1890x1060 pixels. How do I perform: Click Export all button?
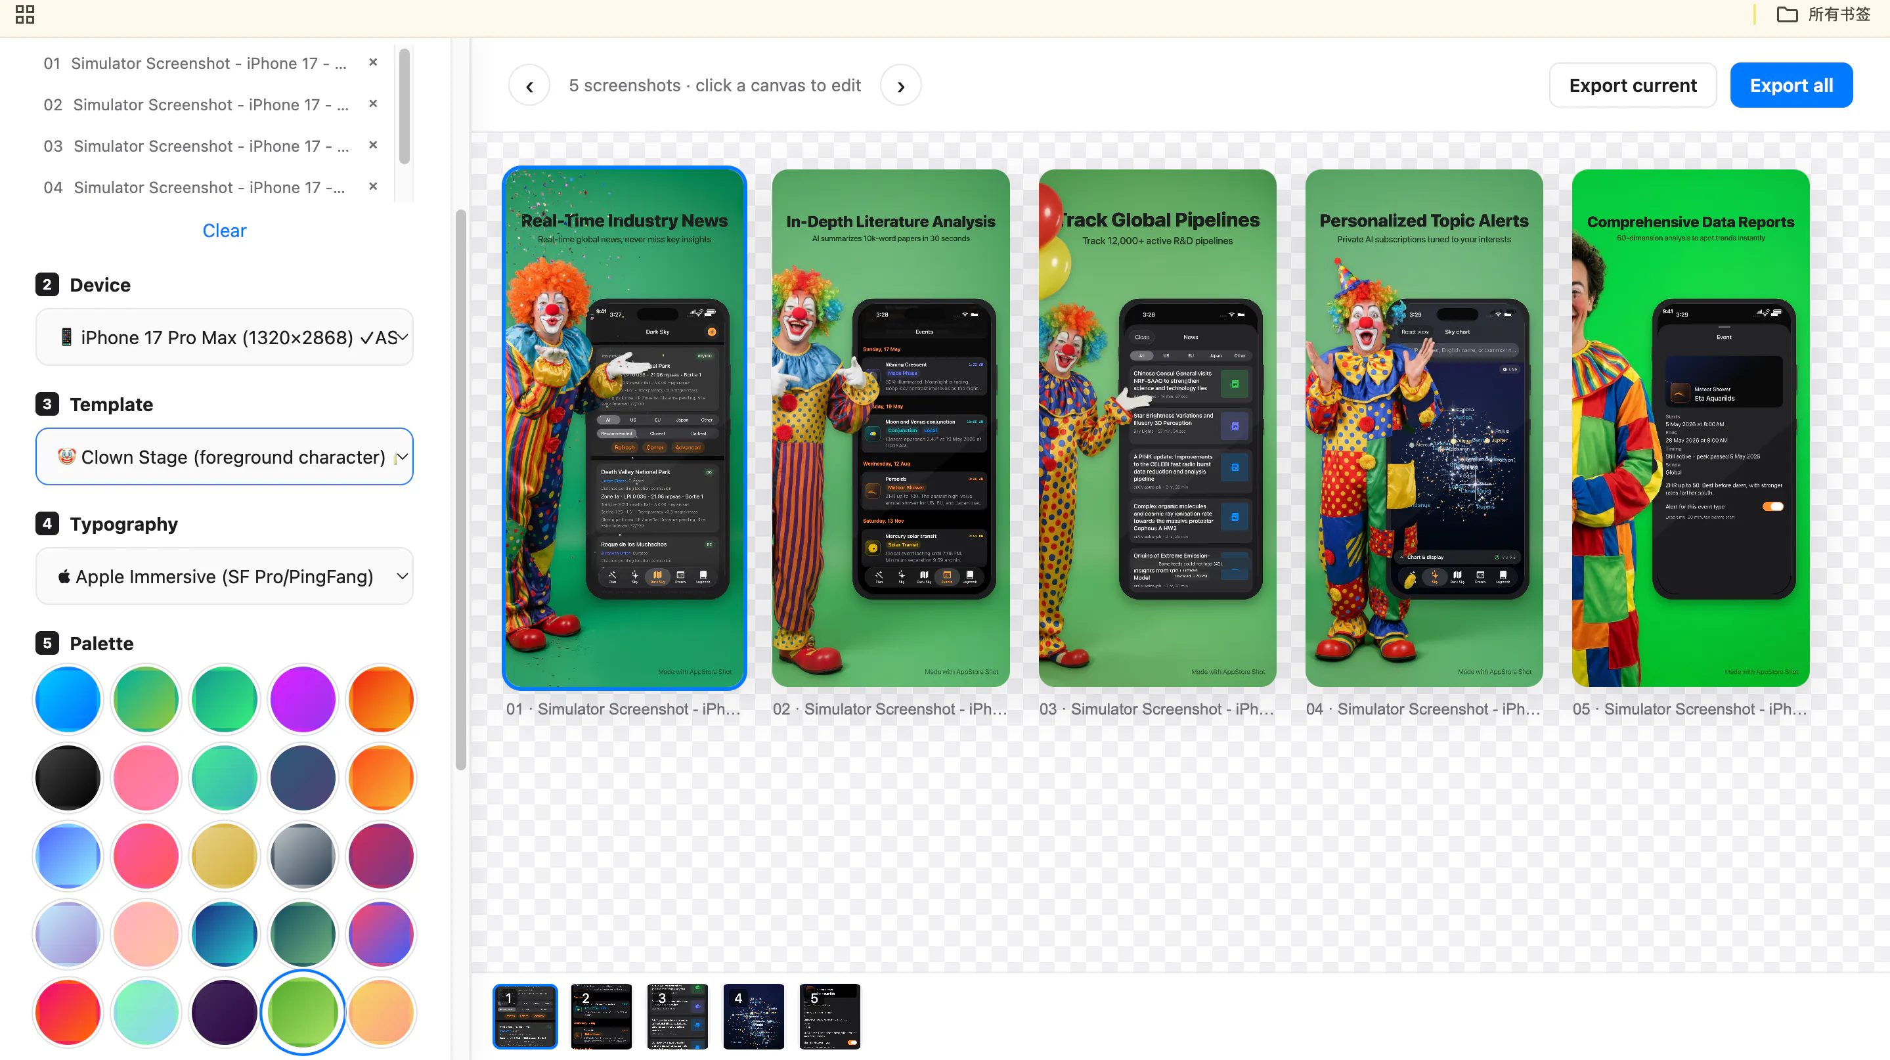pyautogui.click(x=1791, y=86)
